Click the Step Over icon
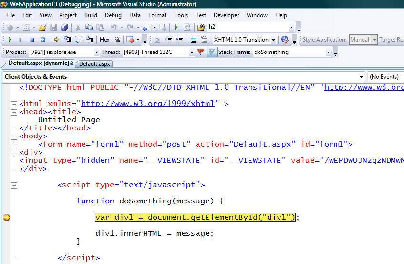The width and height of the screenshot is (404, 264). pyautogui.click(x=78, y=40)
